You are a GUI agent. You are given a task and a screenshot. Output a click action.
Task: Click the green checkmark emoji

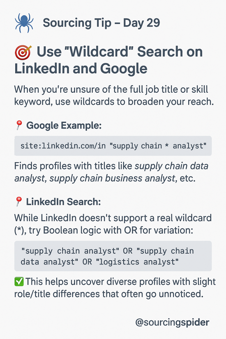19,282
